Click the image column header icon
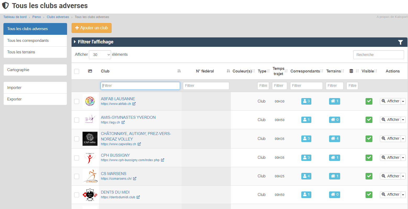 click(90, 71)
